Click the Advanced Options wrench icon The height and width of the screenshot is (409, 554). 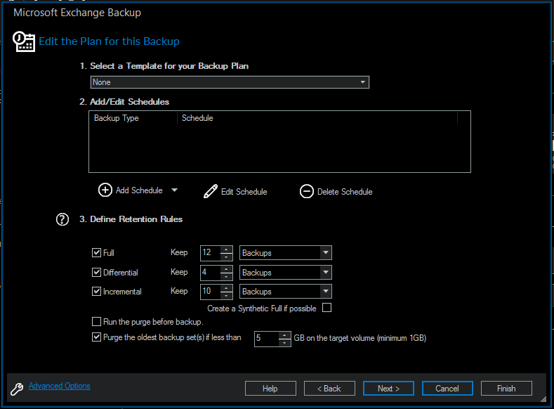coord(17,387)
